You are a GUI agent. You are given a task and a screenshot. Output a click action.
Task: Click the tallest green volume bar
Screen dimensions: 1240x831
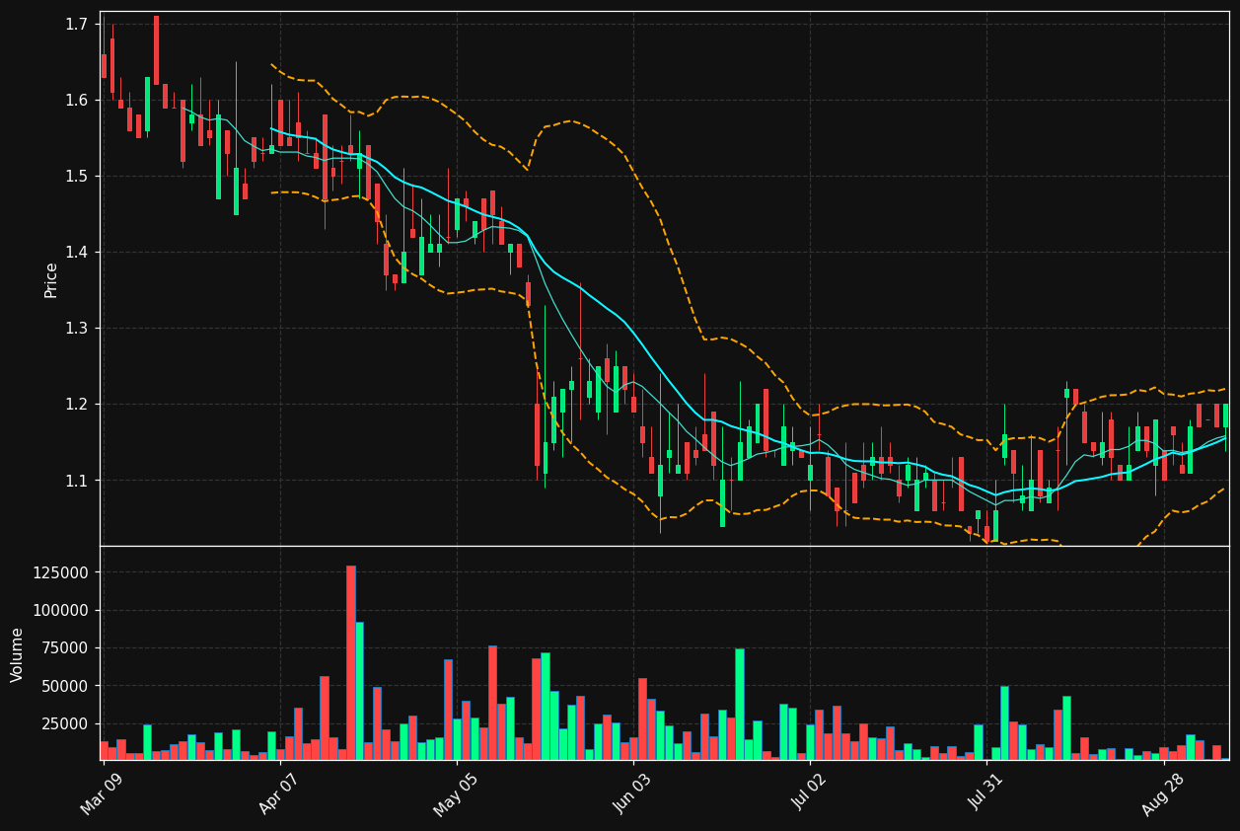pyautogui.click(x=359, y=691)
